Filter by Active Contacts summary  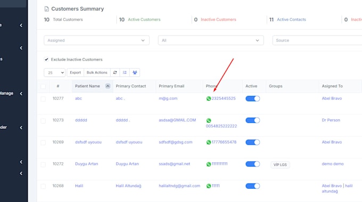click(x=291, y=20)
